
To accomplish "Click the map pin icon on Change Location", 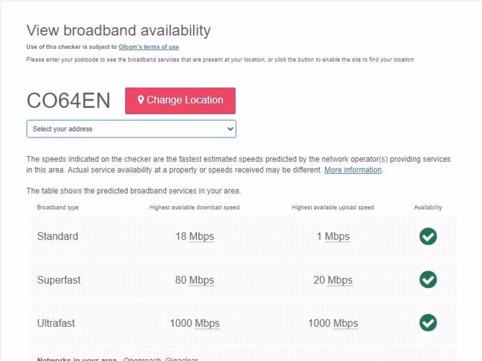I will point(140,100).
